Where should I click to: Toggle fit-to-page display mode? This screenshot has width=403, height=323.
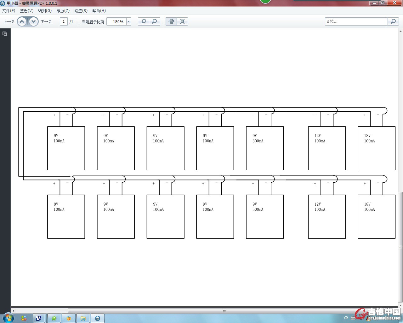pyautogui.click(x=182, y=21)
